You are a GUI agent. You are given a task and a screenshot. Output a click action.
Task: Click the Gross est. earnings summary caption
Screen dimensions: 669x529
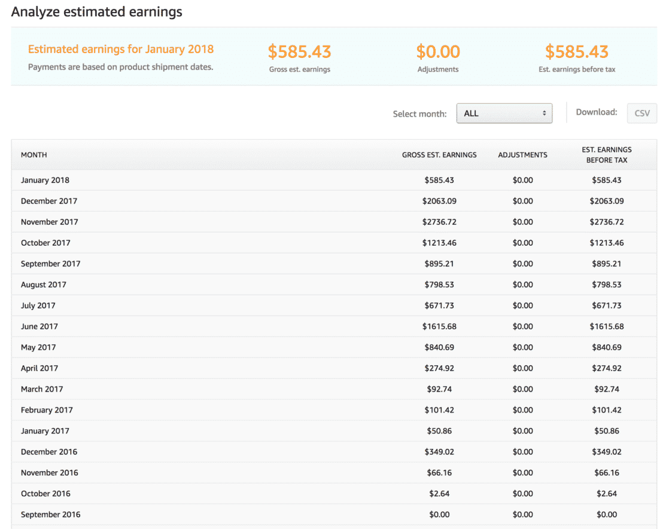[300, 69]
